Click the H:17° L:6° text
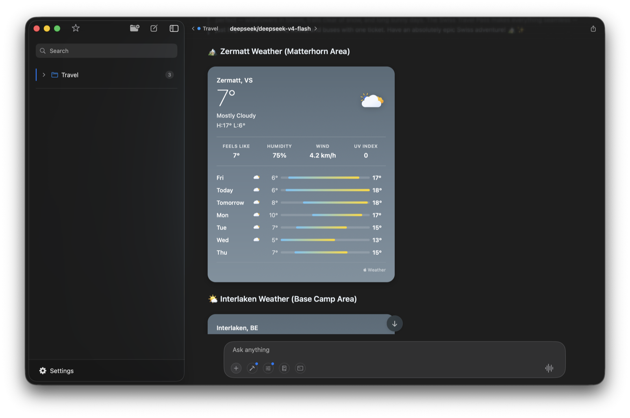Viewport: 630px width, 418px height. tap(231, 125)
